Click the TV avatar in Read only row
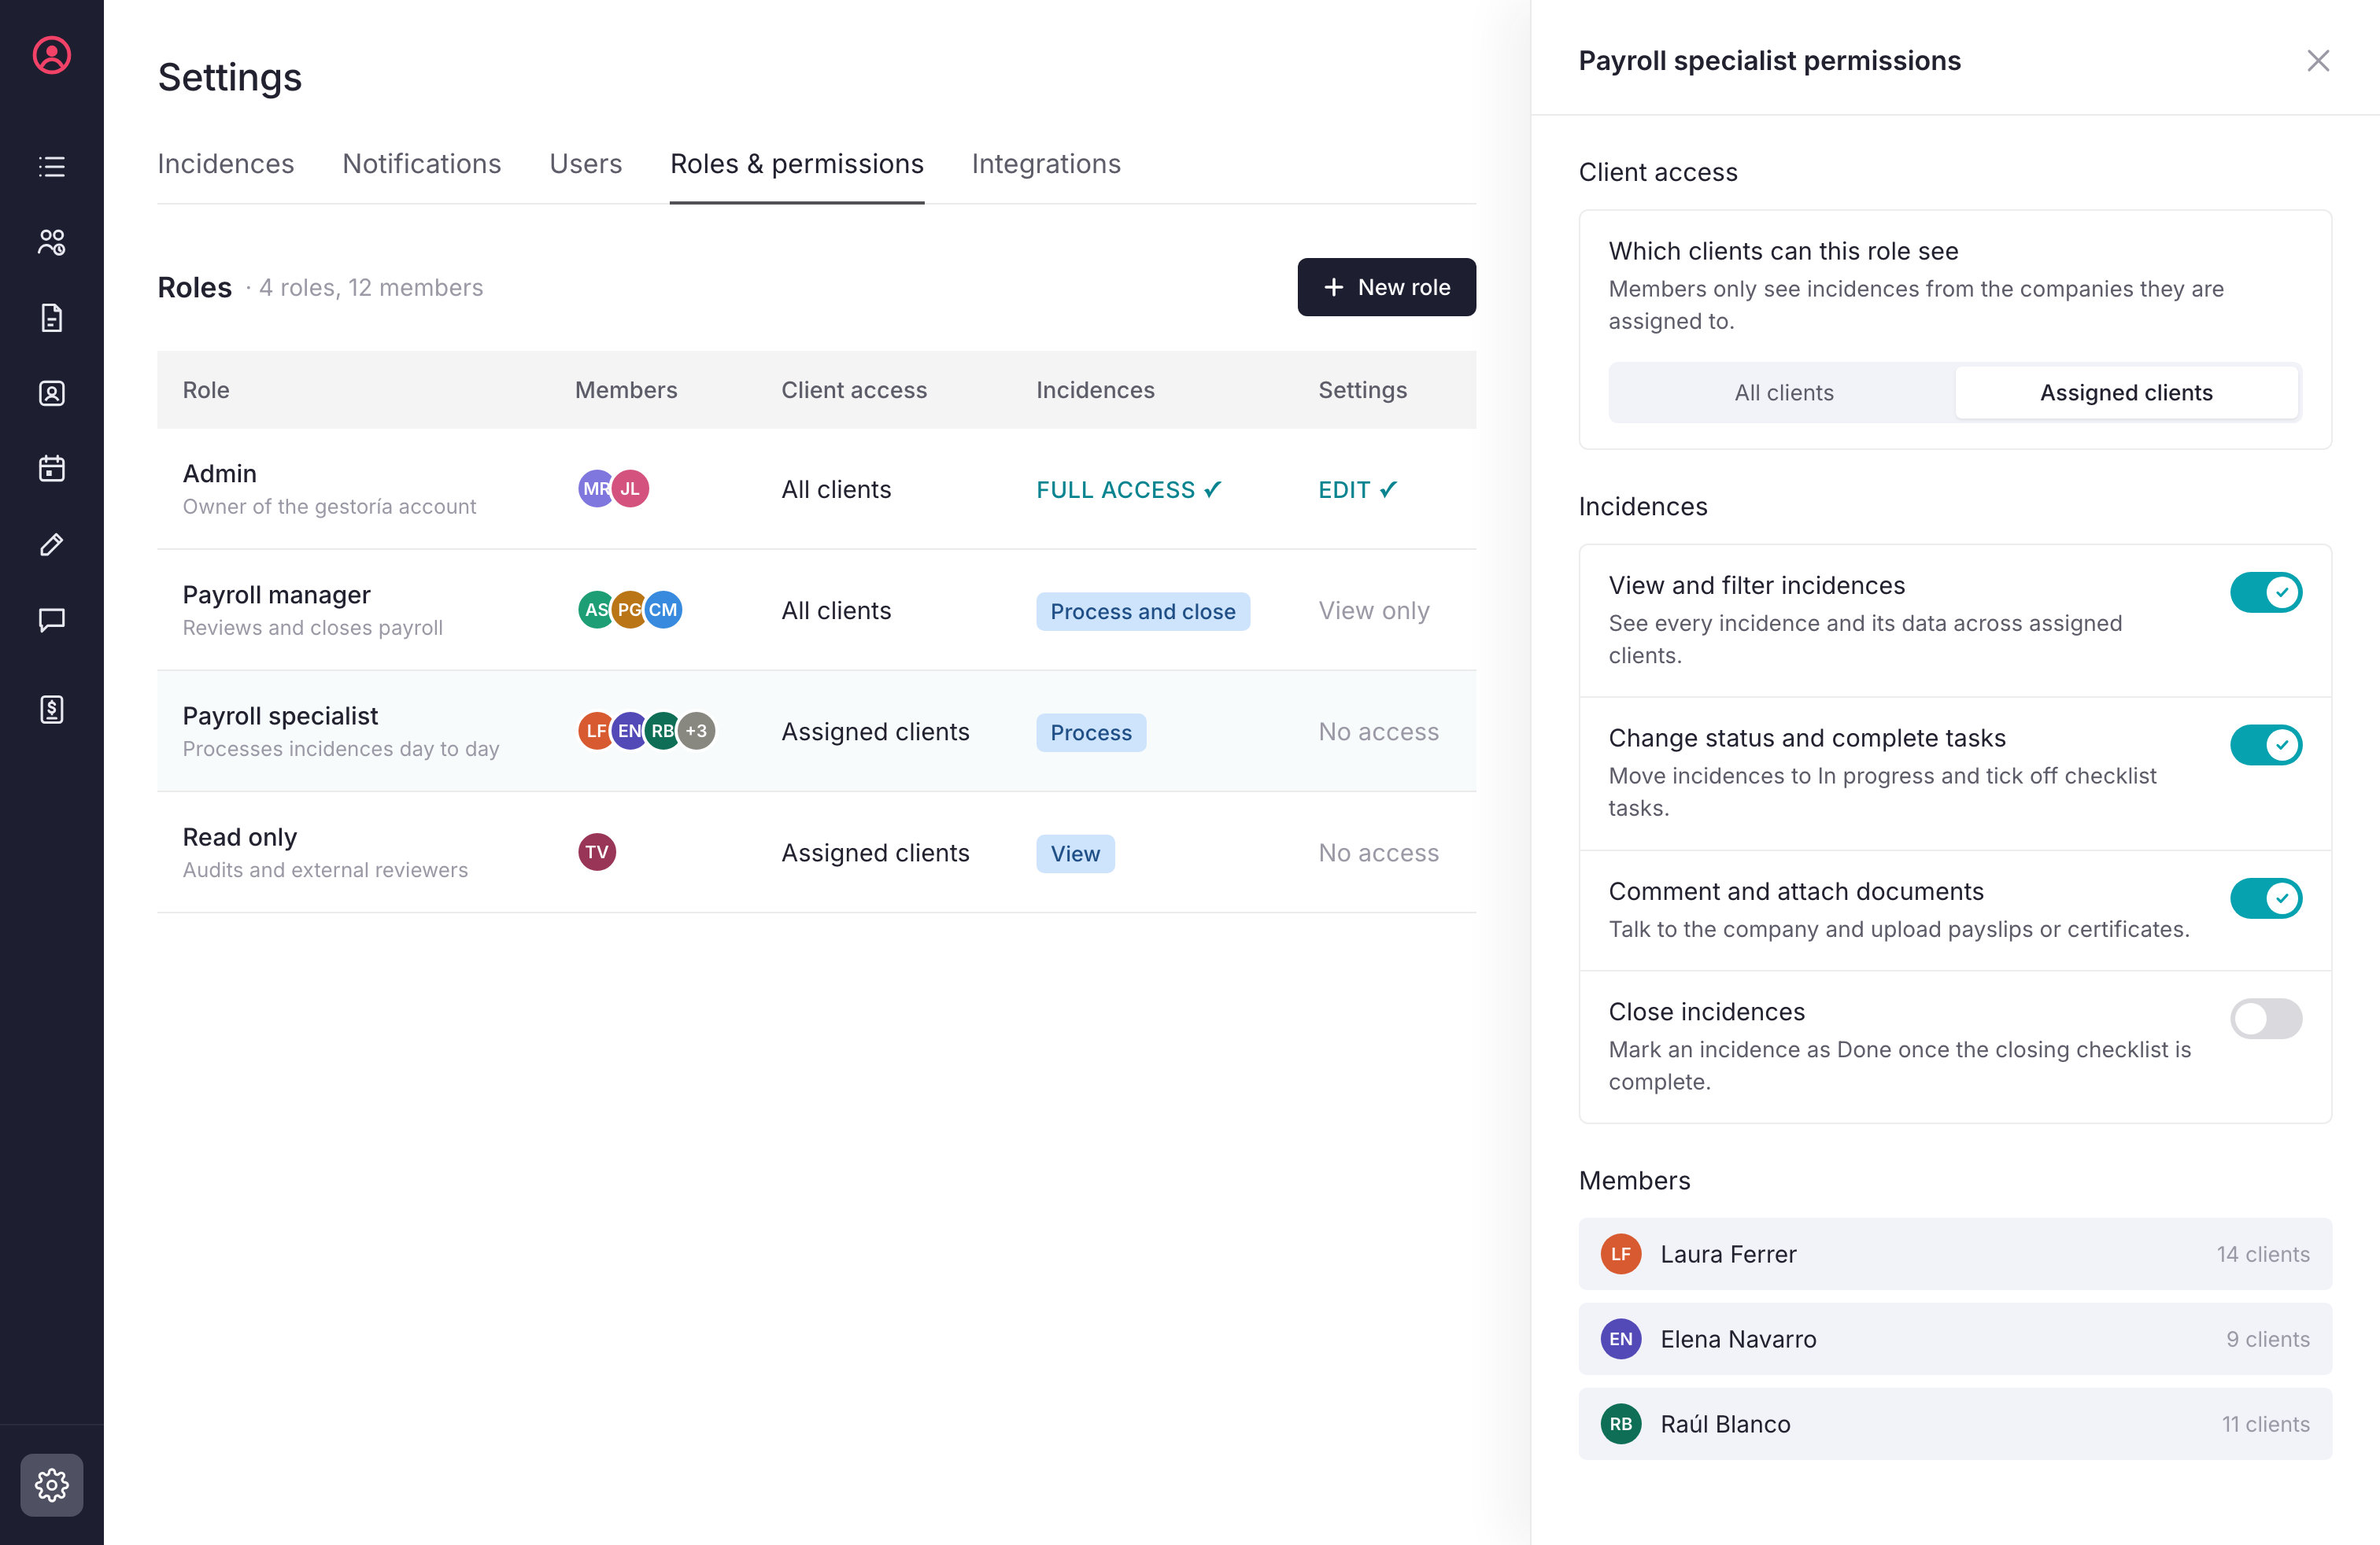 pyautogui.click(x=597, y=853)
